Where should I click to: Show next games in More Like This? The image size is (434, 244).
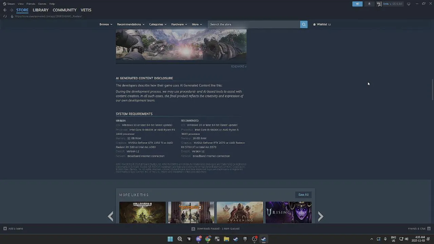click(320, 216)
